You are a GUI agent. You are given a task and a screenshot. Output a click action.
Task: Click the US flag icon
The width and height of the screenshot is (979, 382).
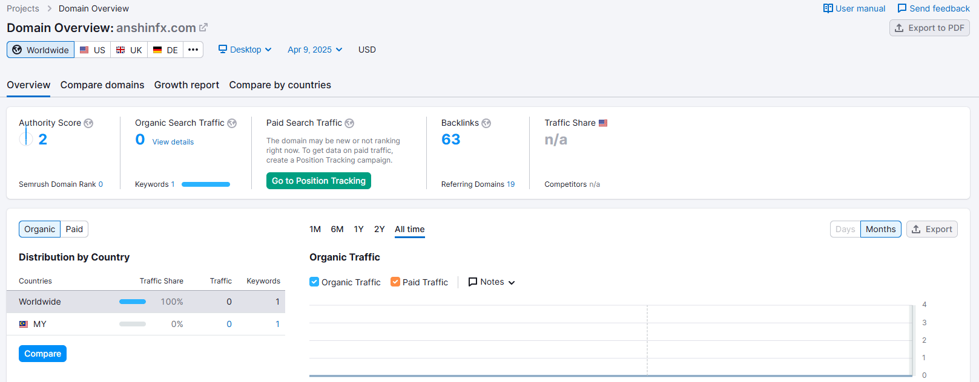coord(85,50)
